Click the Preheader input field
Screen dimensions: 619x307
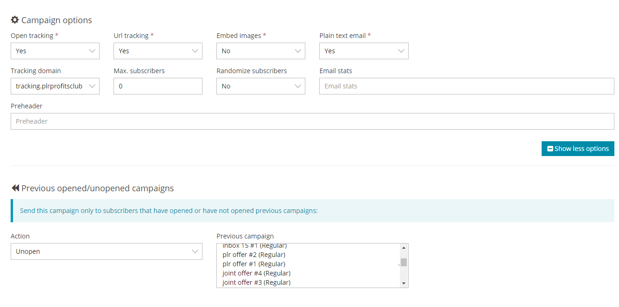312,121
